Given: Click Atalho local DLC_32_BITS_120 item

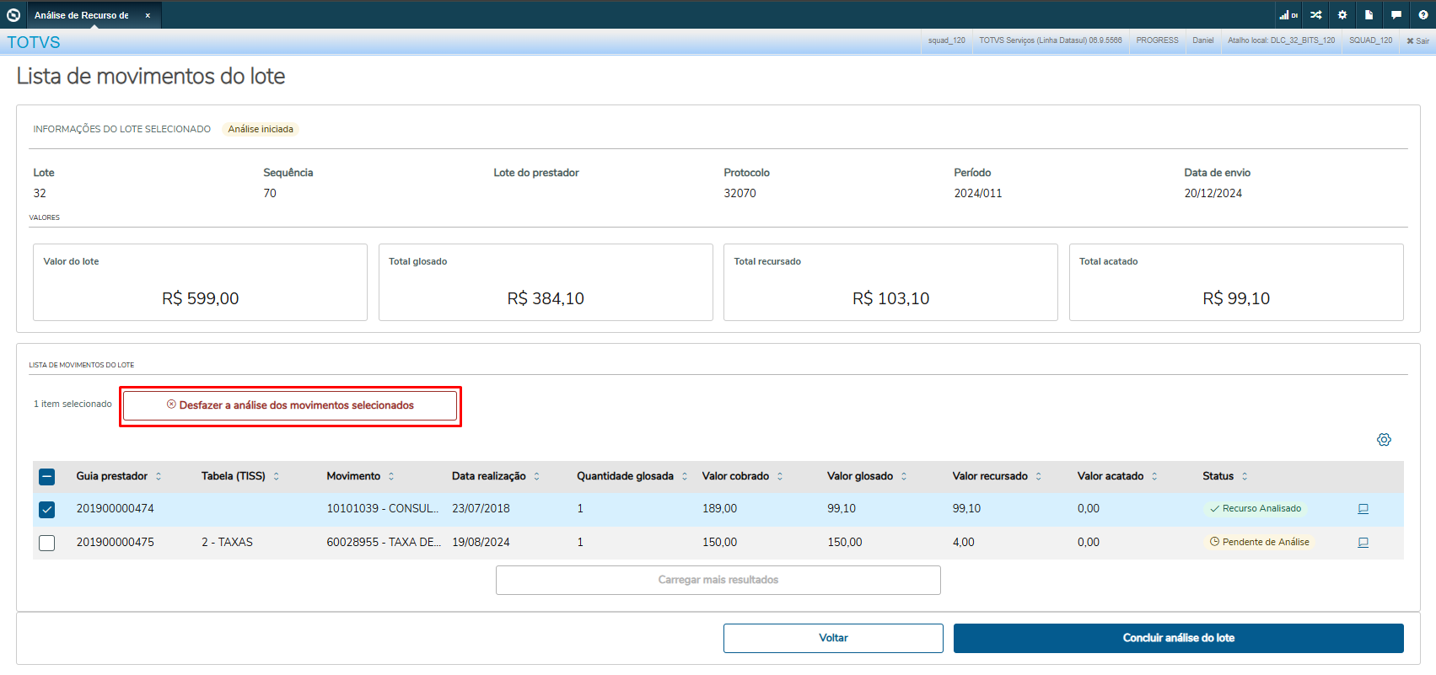Looking at the screenshot, I should click(x=1281, y=40).
